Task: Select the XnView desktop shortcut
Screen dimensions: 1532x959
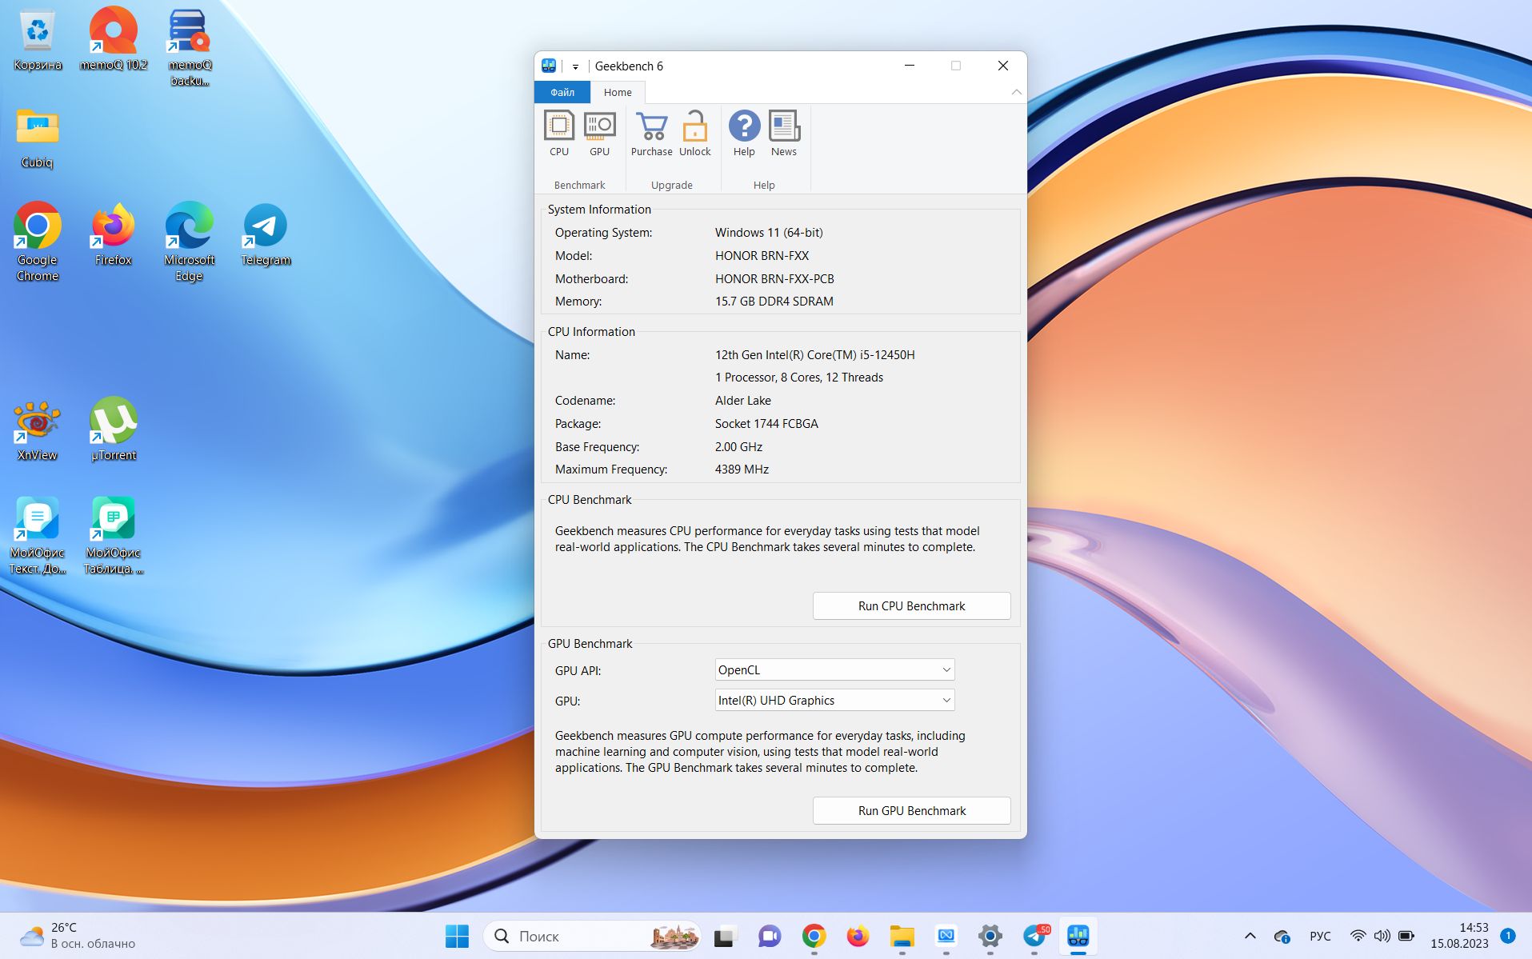Action: coord(38,430)
